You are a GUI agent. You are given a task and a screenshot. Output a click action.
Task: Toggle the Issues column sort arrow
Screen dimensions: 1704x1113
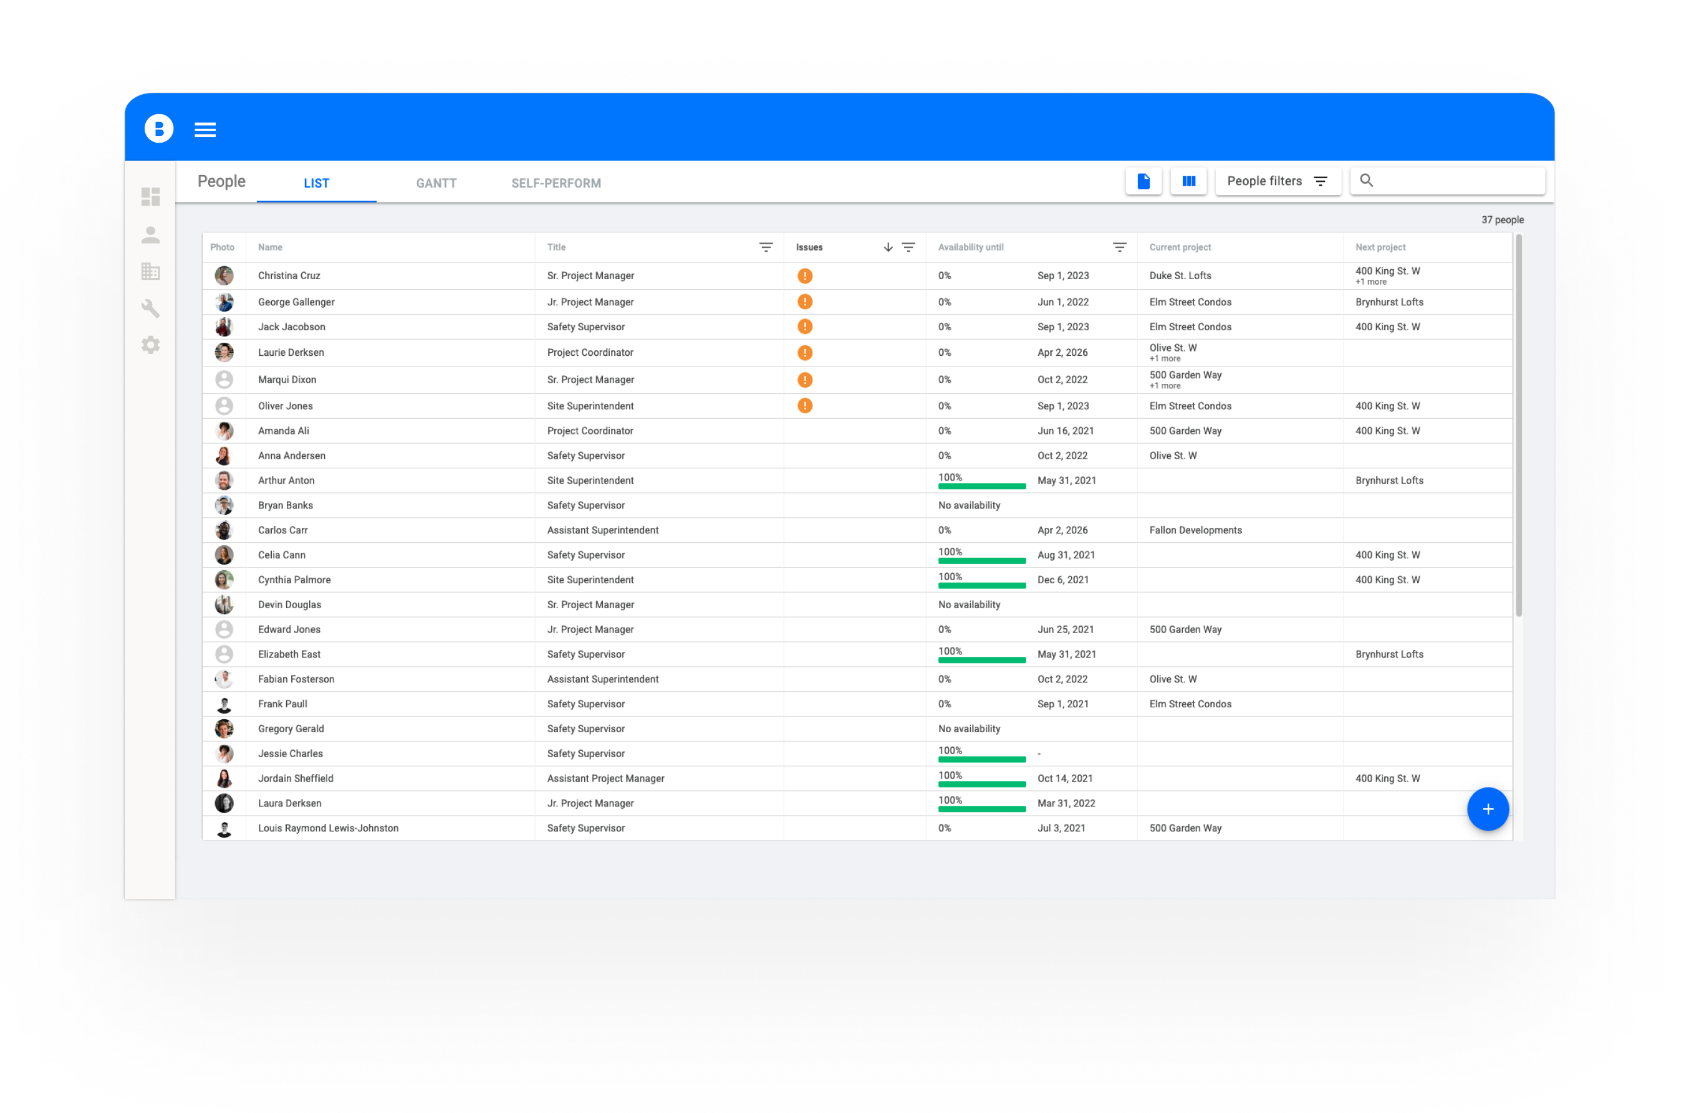click(888, 247)
